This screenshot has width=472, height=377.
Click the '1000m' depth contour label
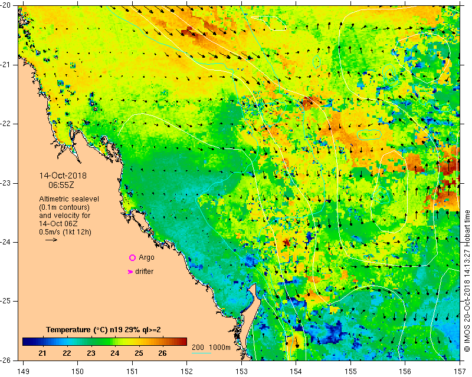(x=219, y=348)
